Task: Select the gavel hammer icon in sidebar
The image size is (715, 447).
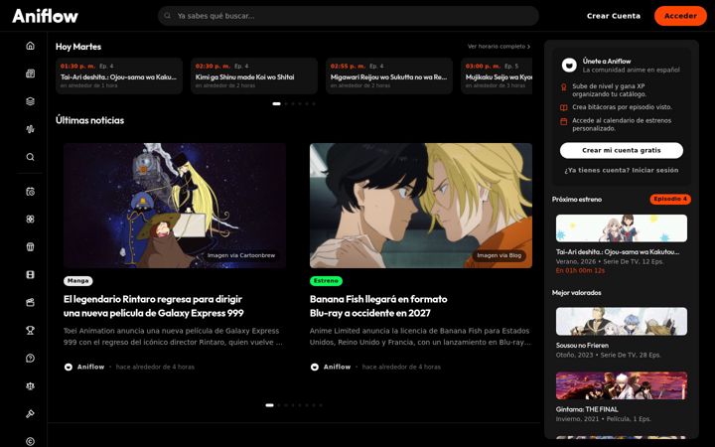Action: [30, 413]
